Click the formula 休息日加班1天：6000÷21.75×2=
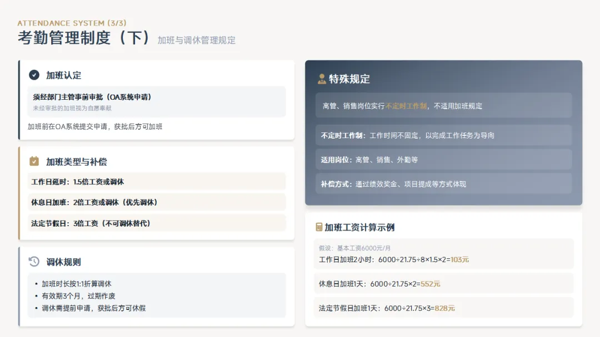 (x=369, y=284)
